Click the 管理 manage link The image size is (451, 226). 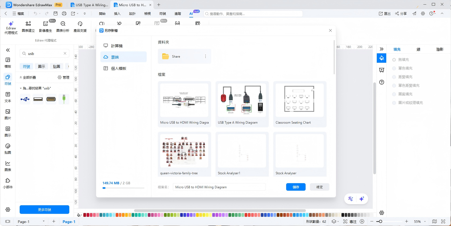click(64, 77)
